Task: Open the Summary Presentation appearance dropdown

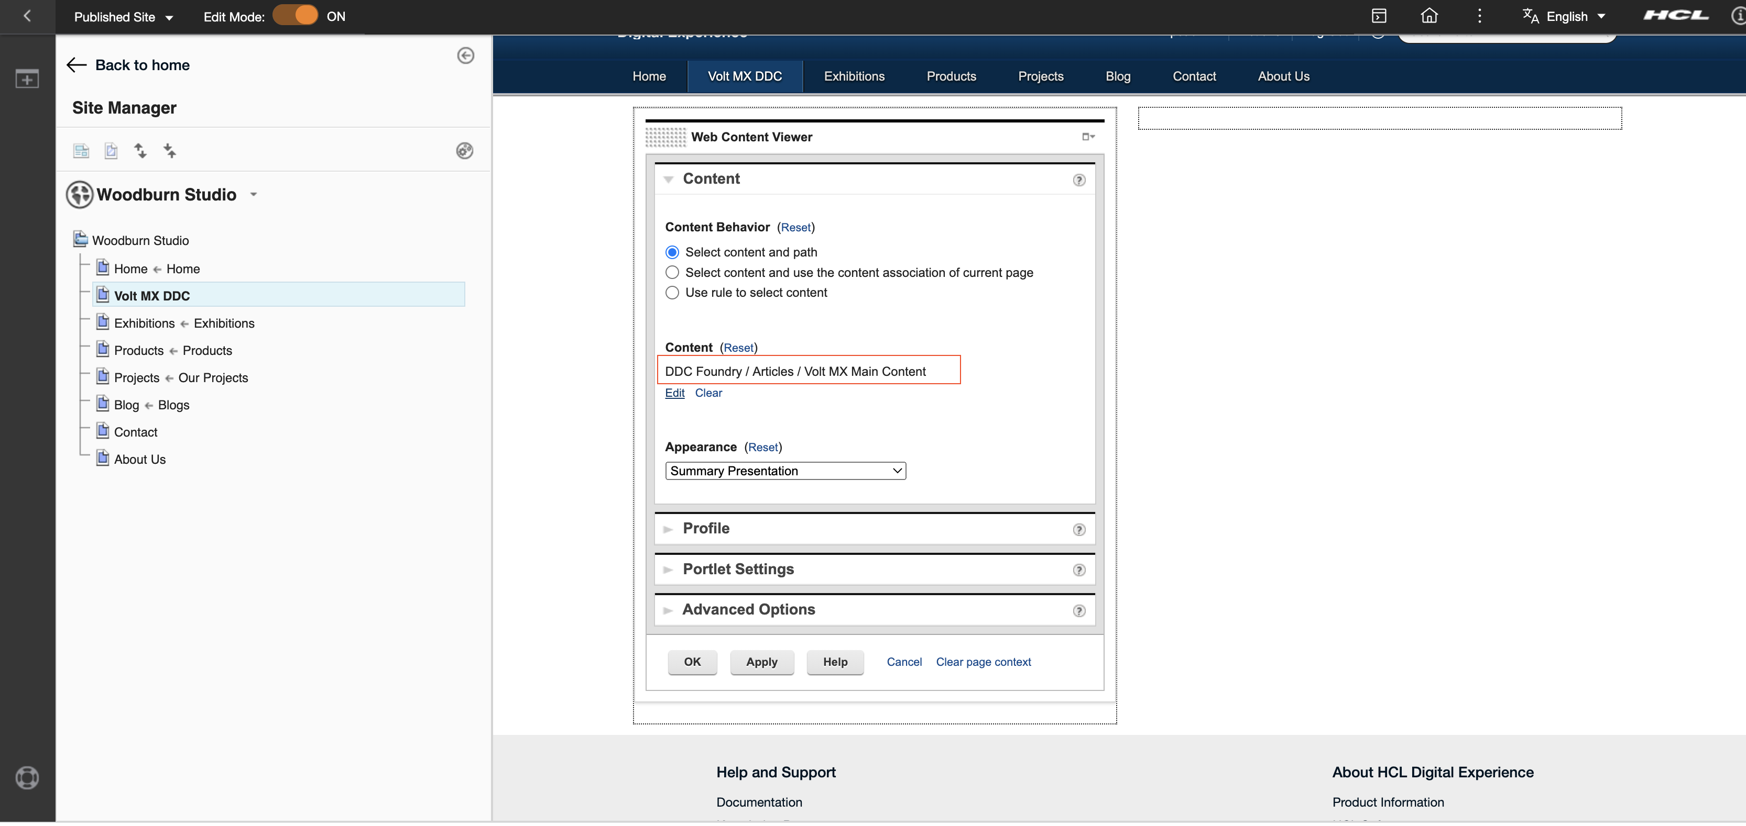Action: click(785, 471)
